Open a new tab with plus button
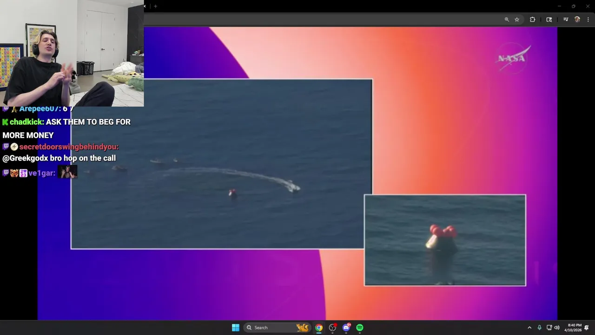 click(x=155, y=6)
